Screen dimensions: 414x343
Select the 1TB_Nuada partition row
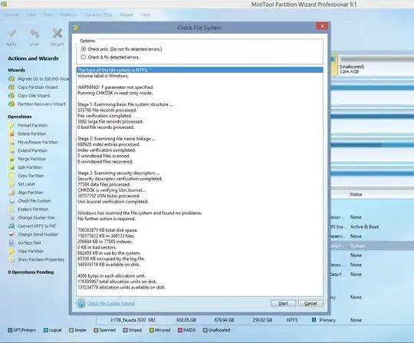pos(255,320)
